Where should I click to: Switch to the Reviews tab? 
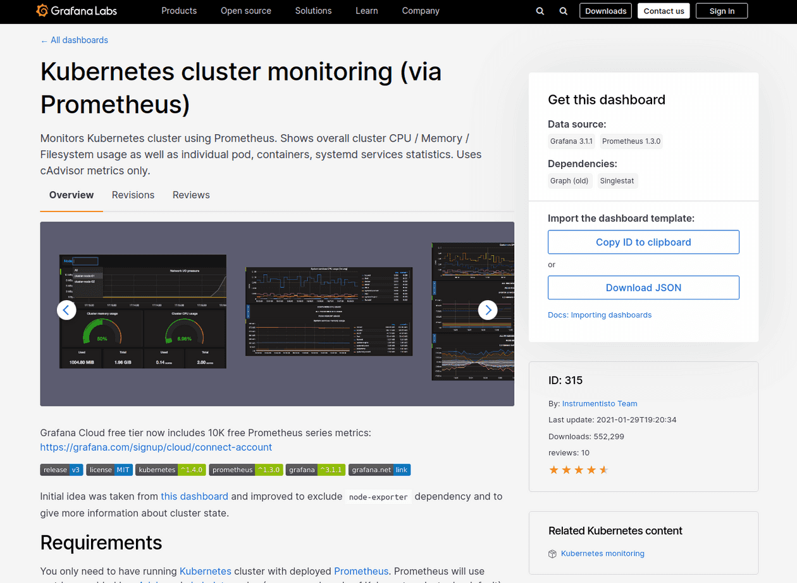pos(191,195)
